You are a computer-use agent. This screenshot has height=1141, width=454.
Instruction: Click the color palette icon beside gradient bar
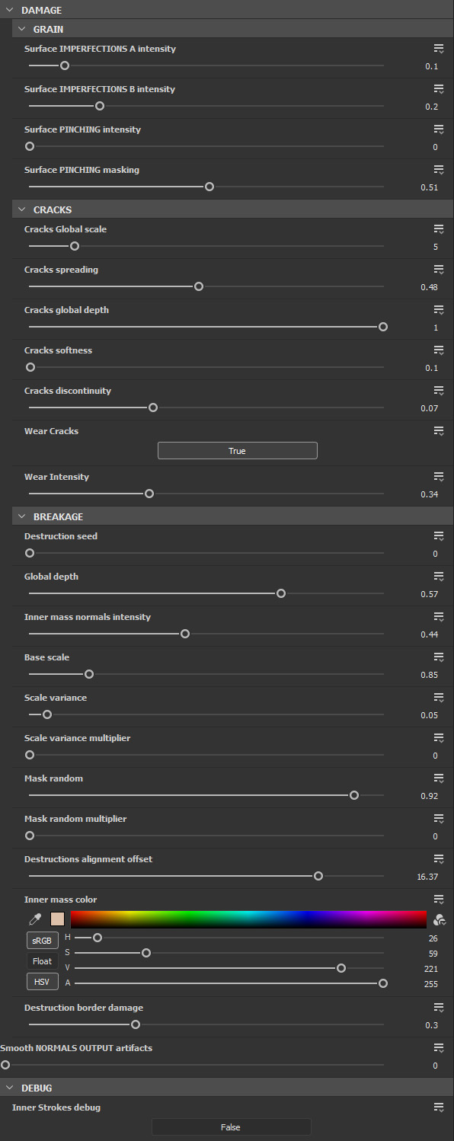click(x=440, y=919)
